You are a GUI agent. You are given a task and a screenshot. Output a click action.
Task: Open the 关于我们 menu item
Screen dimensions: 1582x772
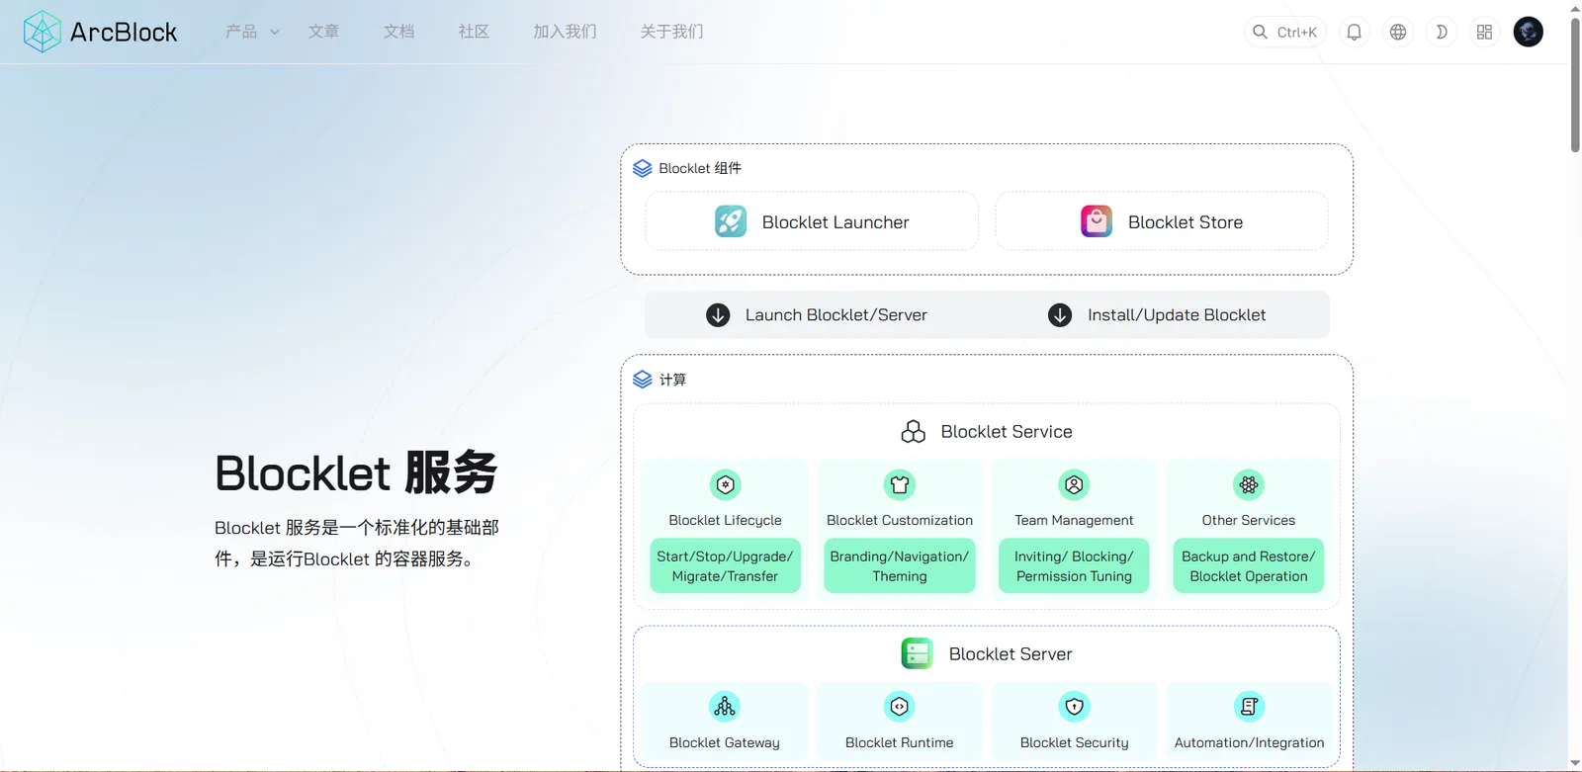pos(671,32)
